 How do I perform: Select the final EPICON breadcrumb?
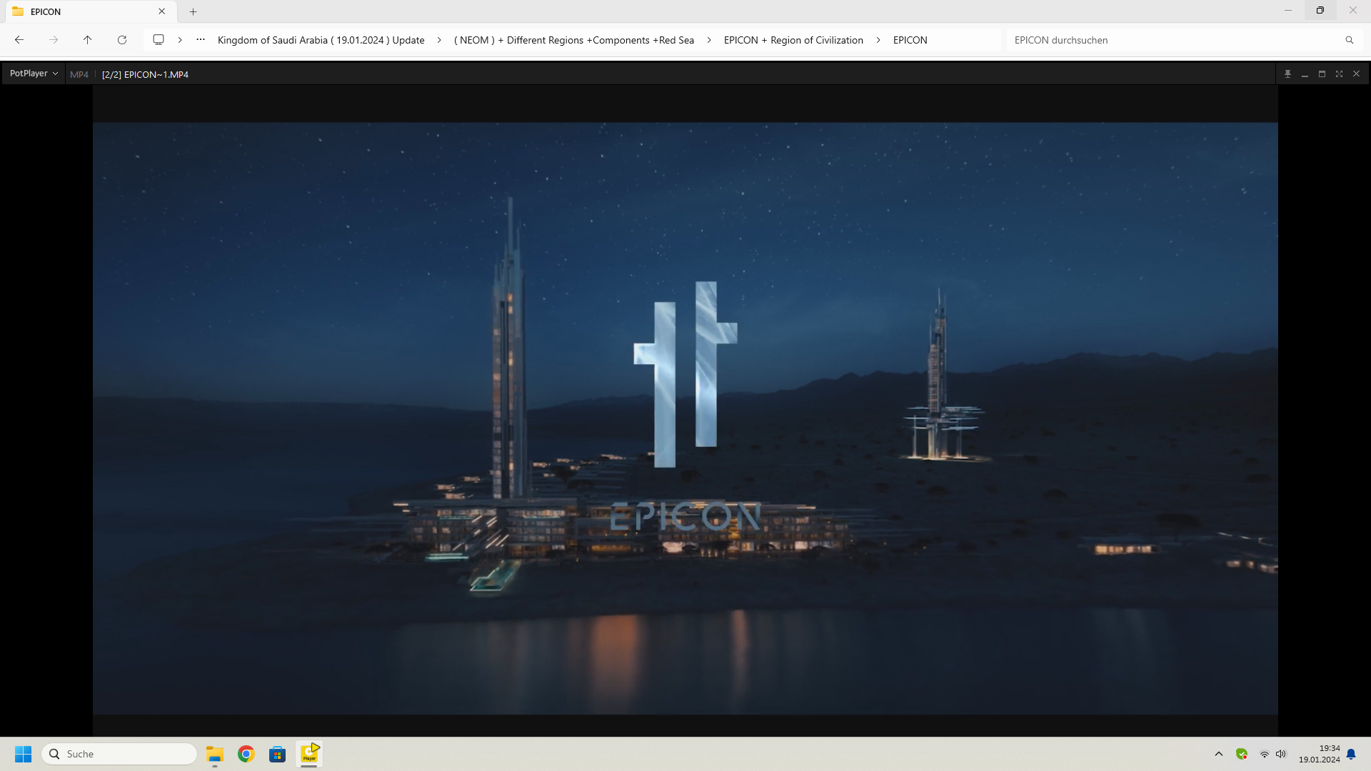point(910,40)
